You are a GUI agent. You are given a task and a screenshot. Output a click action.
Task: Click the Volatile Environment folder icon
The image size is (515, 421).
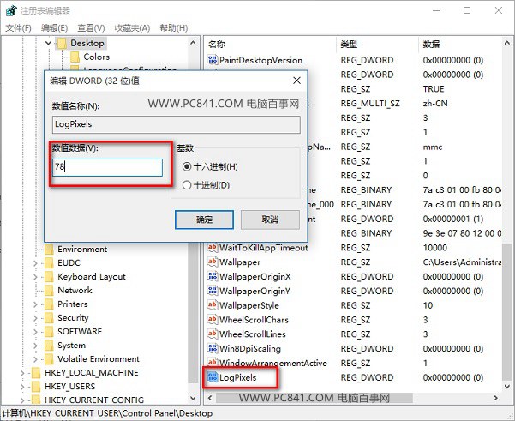pyautogui.click(x=49, y=359)
